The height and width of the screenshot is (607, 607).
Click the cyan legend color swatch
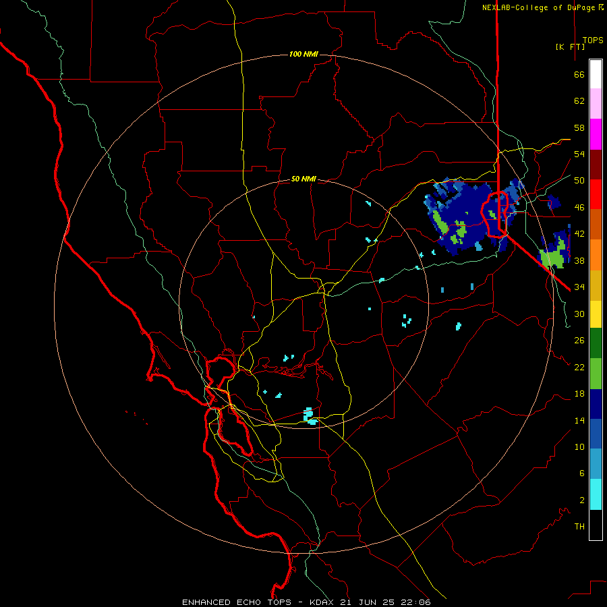tap(596, 494)
